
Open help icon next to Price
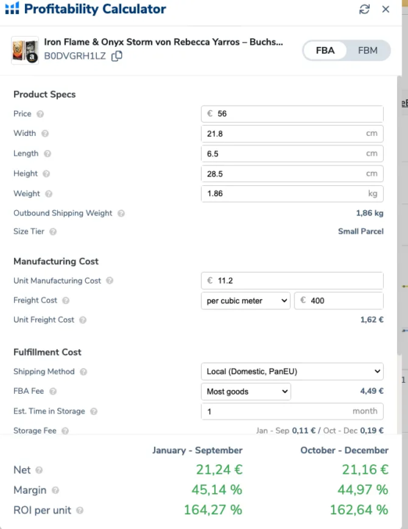click(40, 114)
